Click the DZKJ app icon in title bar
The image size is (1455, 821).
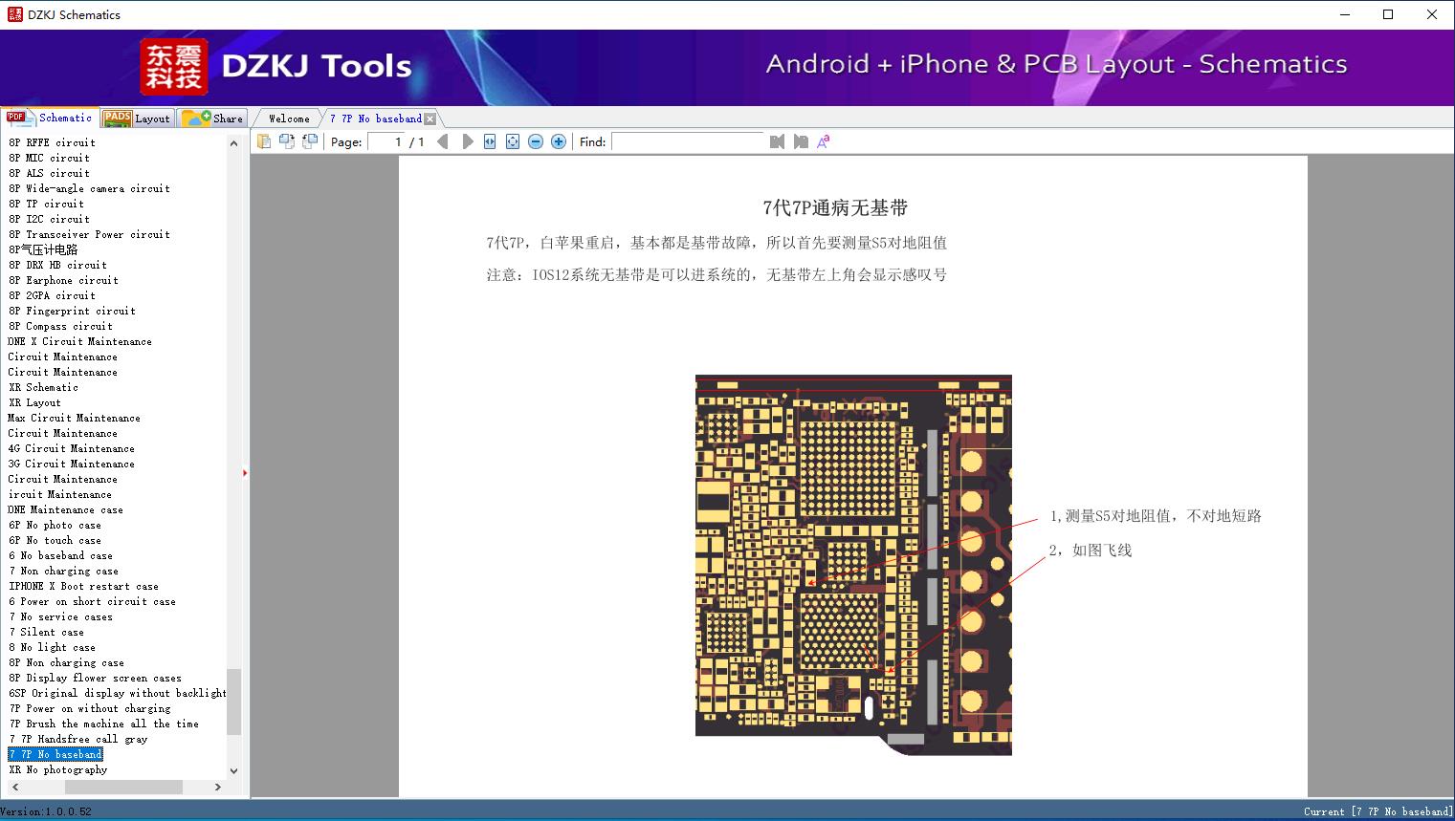[14, 14]
